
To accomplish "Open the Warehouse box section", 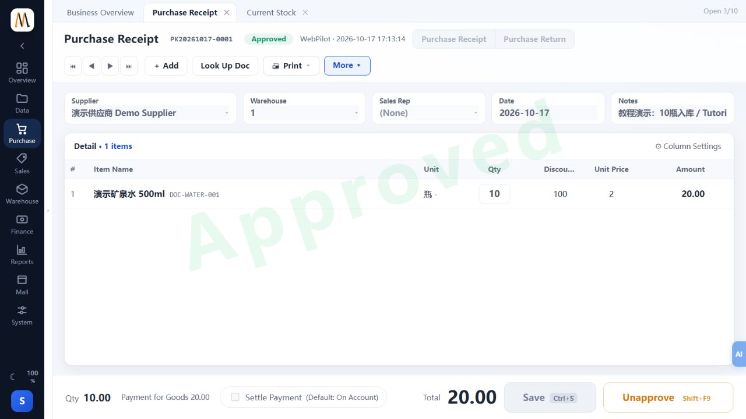I will 22,194.
